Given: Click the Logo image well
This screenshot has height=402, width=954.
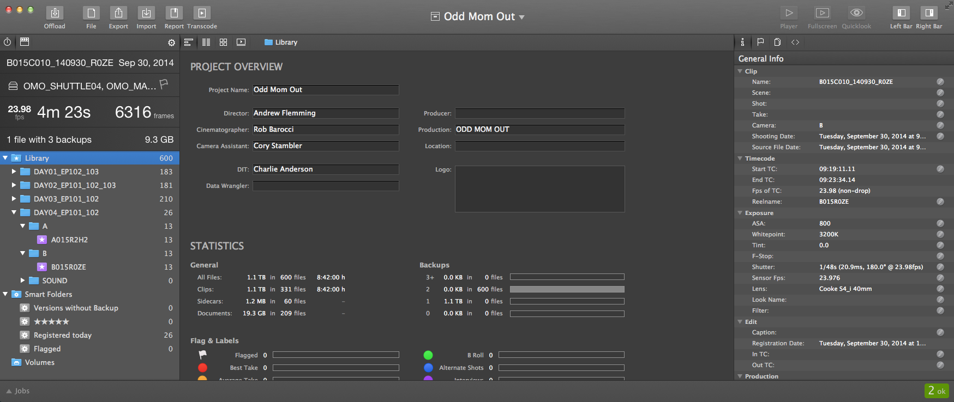Looking at the screenshot, I should tap(540, 189).
